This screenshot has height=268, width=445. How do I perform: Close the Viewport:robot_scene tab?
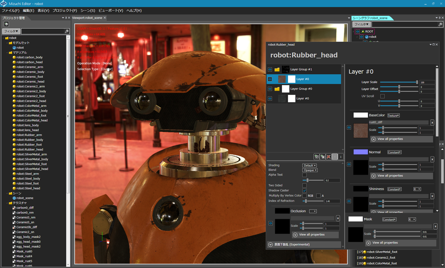[105, 18]
